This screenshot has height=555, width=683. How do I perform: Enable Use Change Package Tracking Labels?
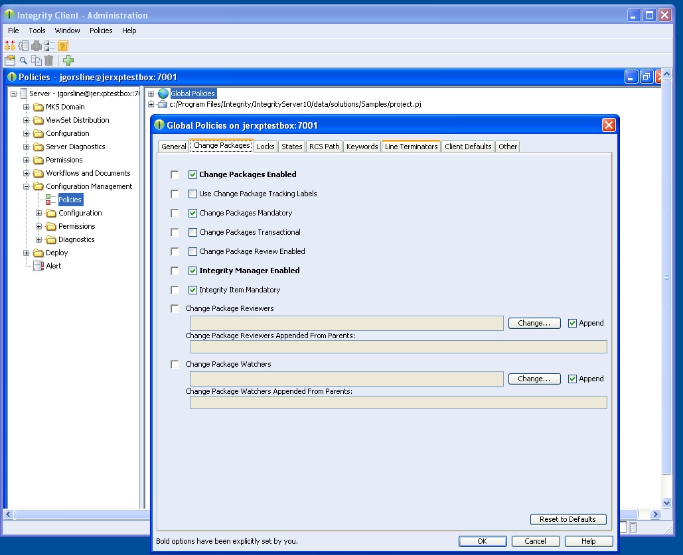pyautogui.click(x=192, y=194)
